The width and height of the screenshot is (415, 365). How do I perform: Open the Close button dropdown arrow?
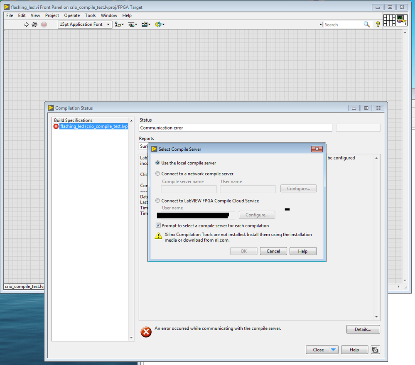click(x=334, y=350)
